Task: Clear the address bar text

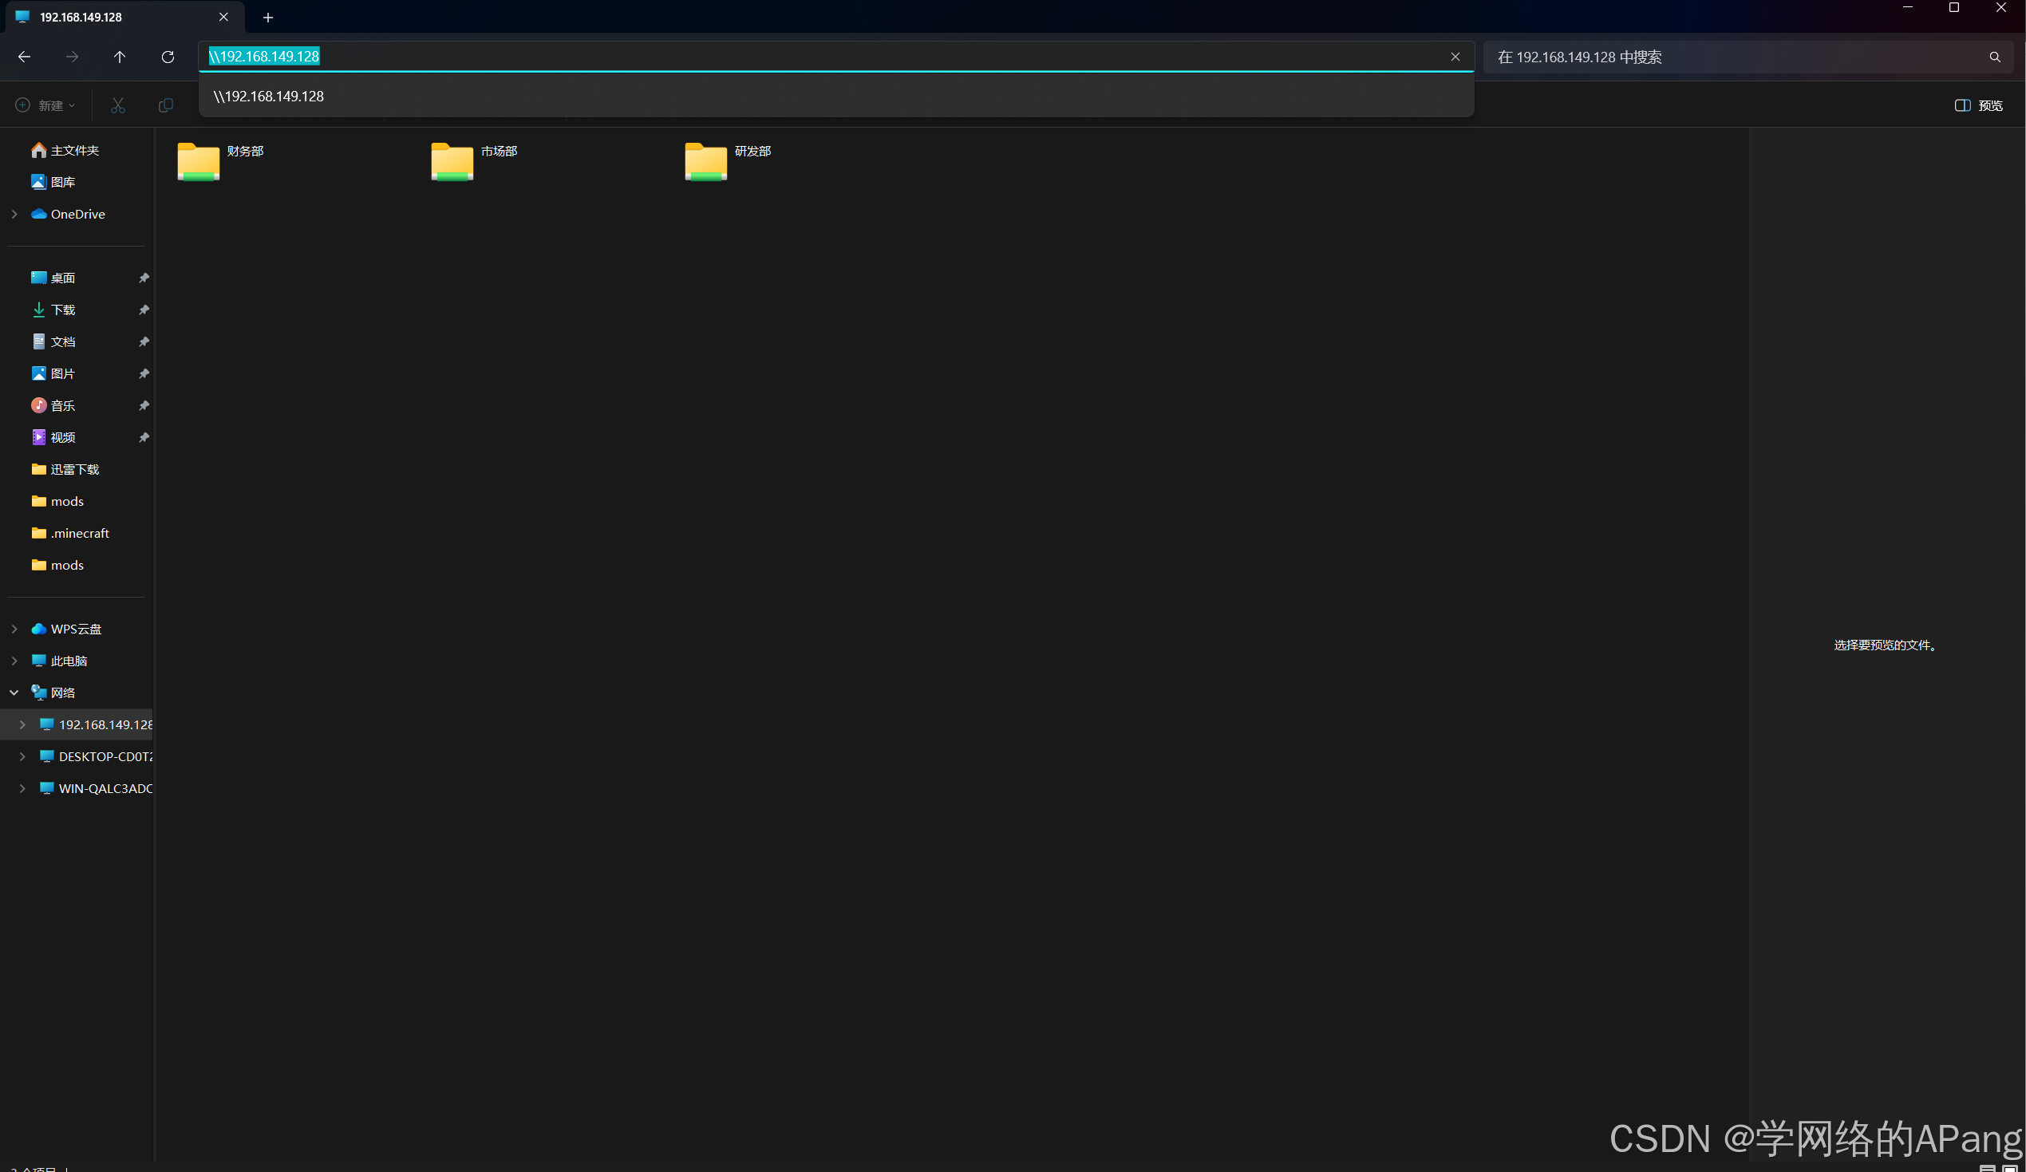Action: tap(1455, 57)
